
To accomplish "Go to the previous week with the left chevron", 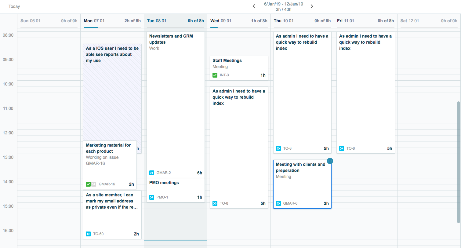I will (x=254, y=6).
